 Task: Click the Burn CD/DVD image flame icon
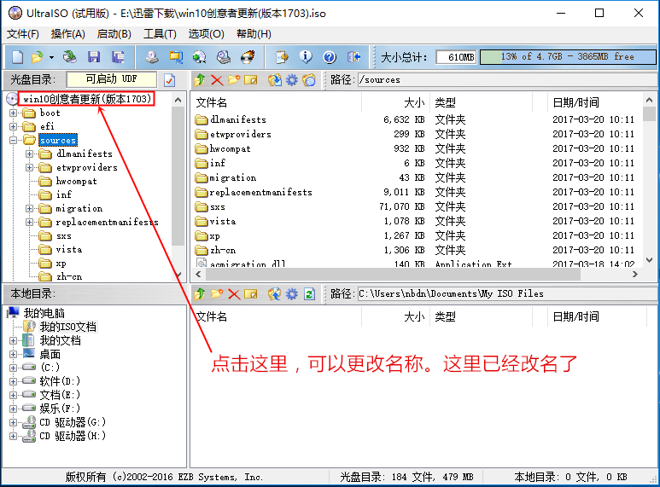[x=248, y=57]
